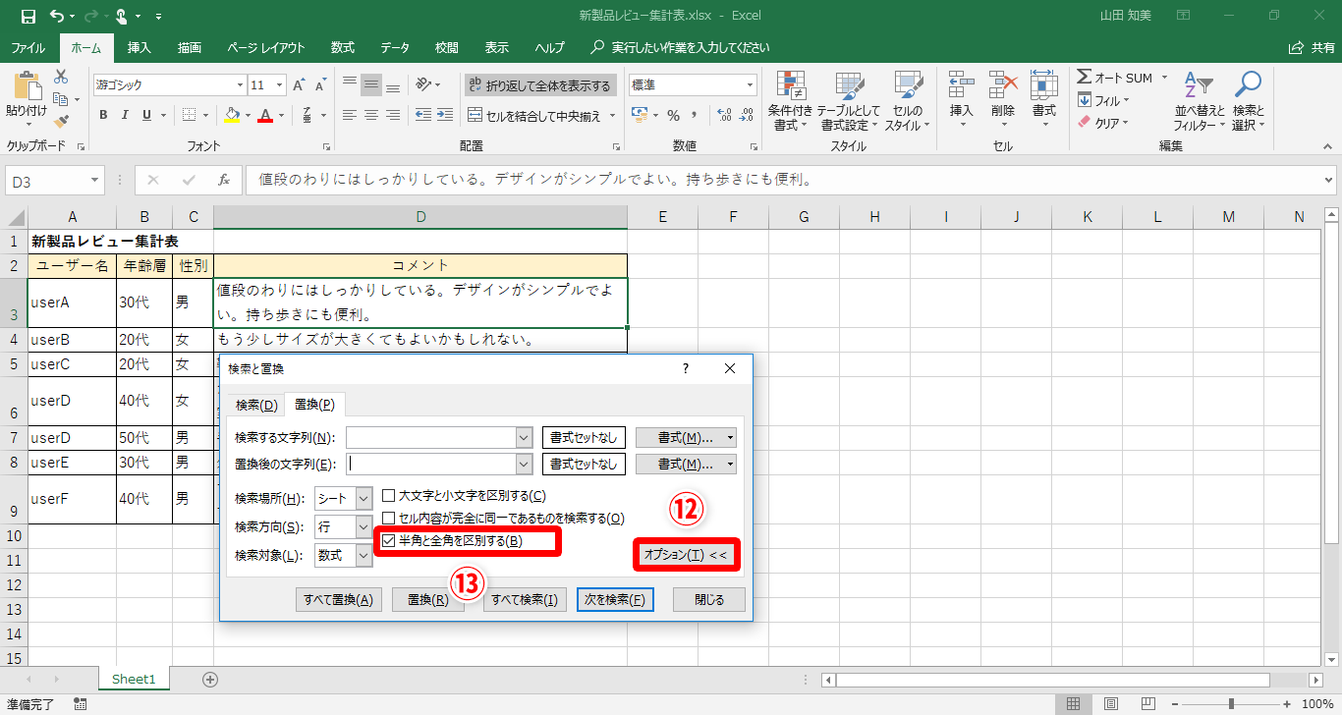Add a new sheet with plus icon

209,679
